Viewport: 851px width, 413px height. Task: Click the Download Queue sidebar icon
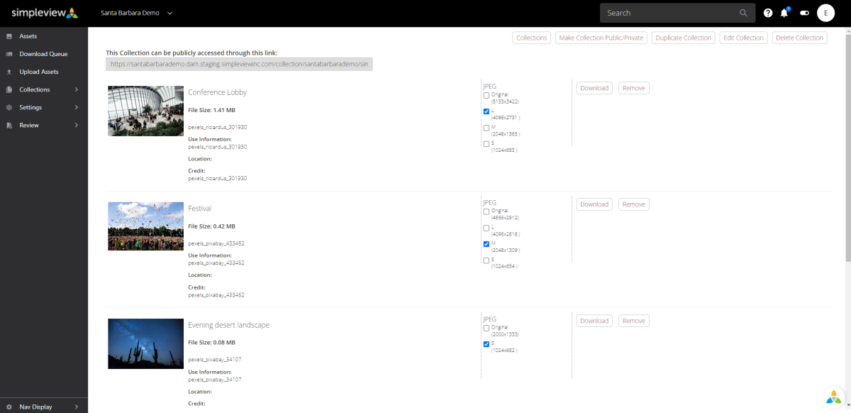coord(9,54)
